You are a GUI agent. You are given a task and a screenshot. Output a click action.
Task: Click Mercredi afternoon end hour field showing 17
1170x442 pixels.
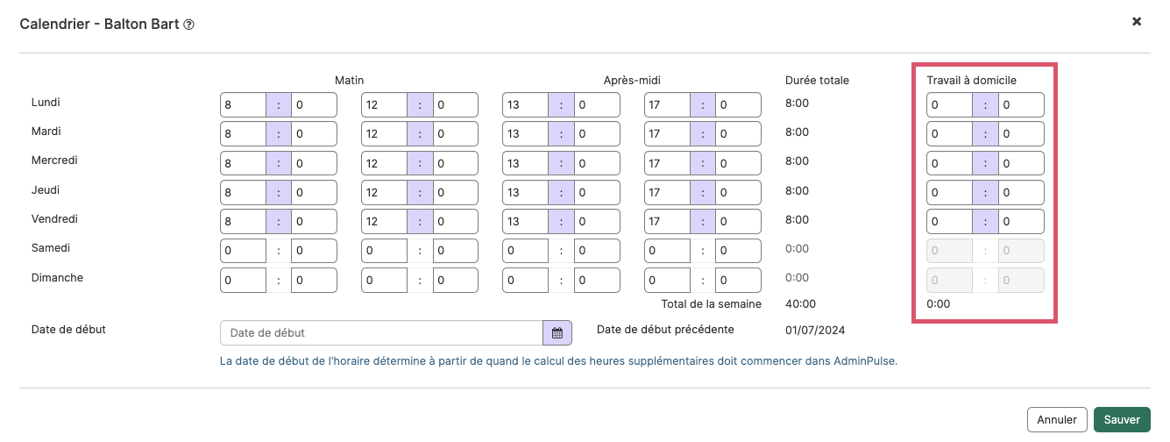click(667, 163)
